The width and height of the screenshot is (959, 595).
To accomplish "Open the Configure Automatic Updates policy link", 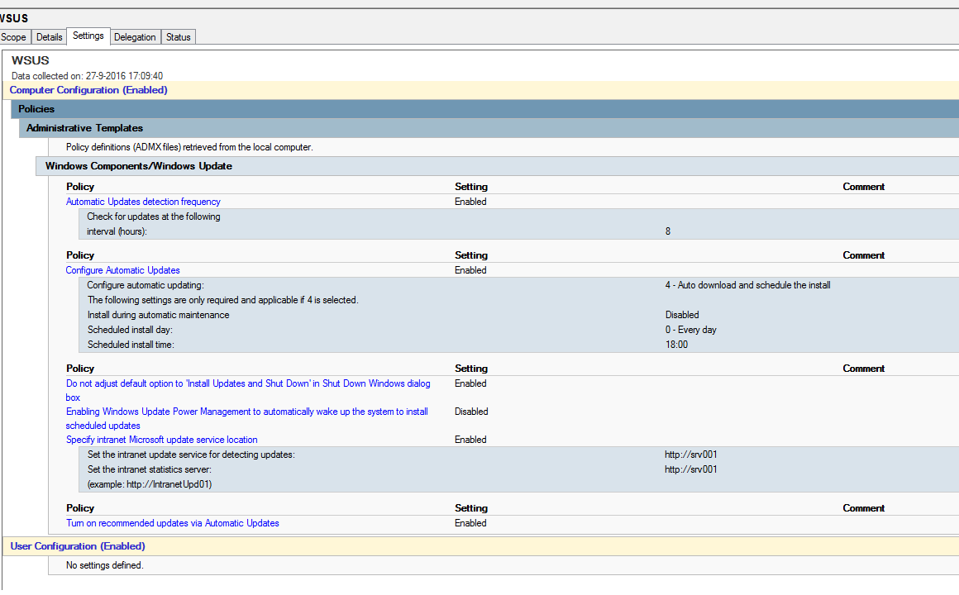I will (x=123, y=270).
